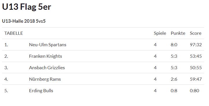Open the Franken Knights team entry
Screen dimensions: 209x106
click(x=46, y=56)
